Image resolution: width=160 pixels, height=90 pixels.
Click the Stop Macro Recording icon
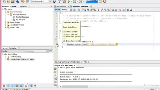tap(123, 10)
